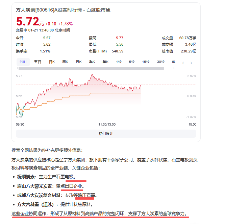Click the 09:30 time axis label

tap(20, 125)
